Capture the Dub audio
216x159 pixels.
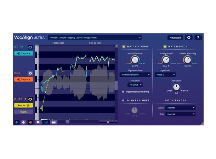[24, 79]
